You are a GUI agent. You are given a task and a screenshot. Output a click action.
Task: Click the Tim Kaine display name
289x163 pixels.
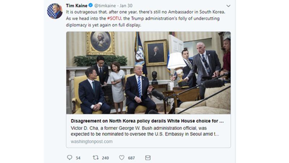77,5
